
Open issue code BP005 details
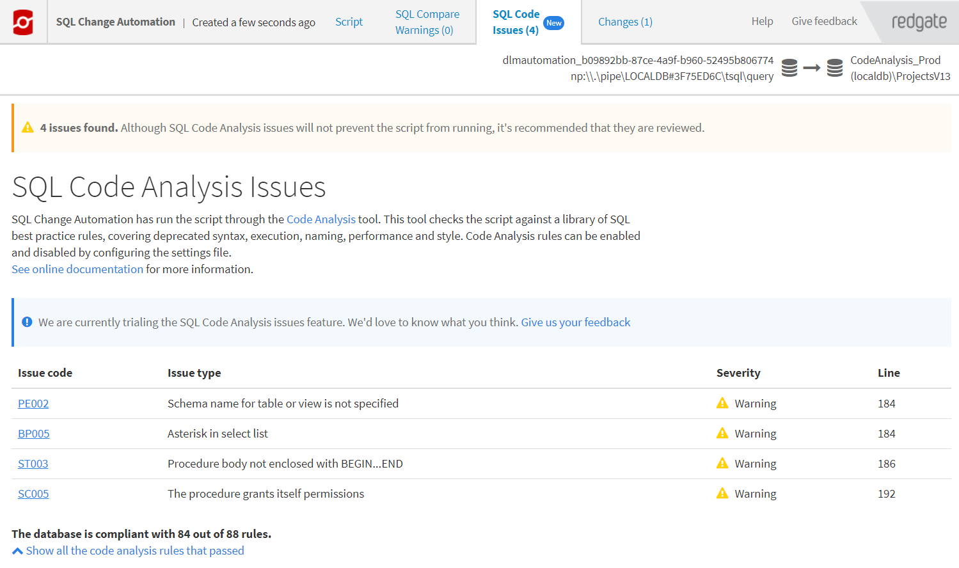pos(33,434)
